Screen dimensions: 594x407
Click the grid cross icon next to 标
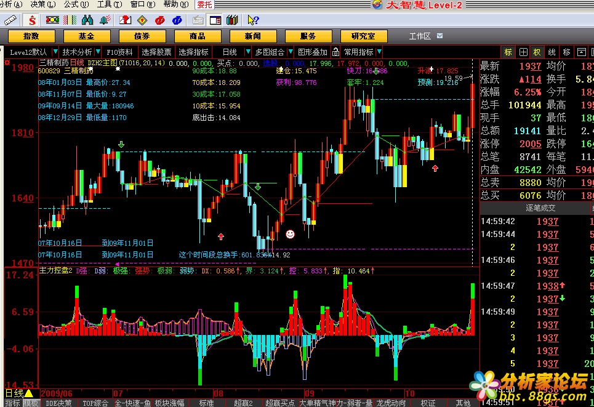(x=523, y=52)
